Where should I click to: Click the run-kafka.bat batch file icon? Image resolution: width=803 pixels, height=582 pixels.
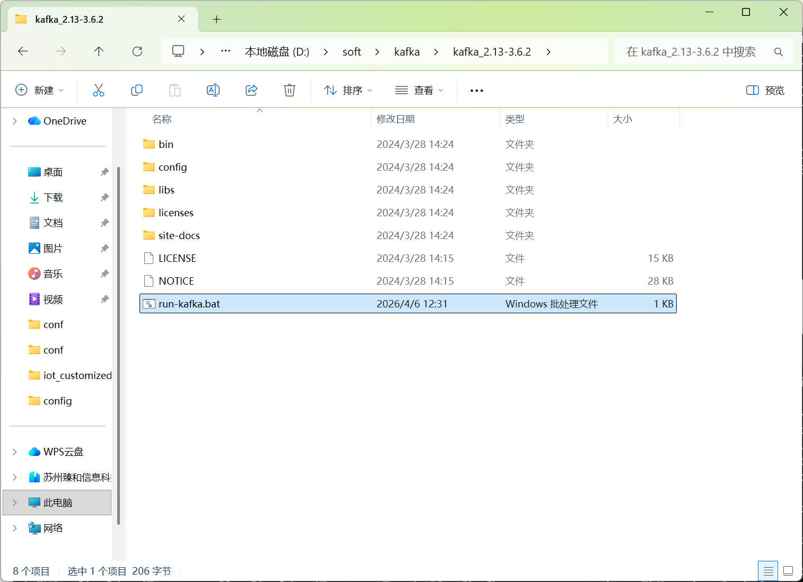[x=149, y=304]
